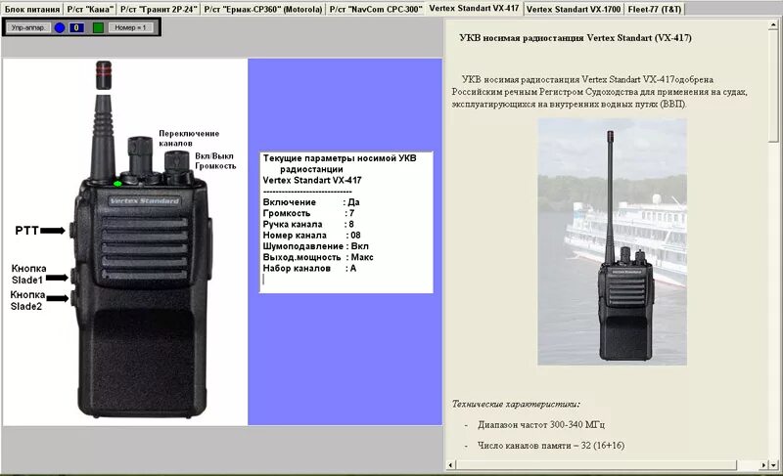Click the Технические характеристики heading
This screenshot has height=476, width=783.
[x=516, y=405]
